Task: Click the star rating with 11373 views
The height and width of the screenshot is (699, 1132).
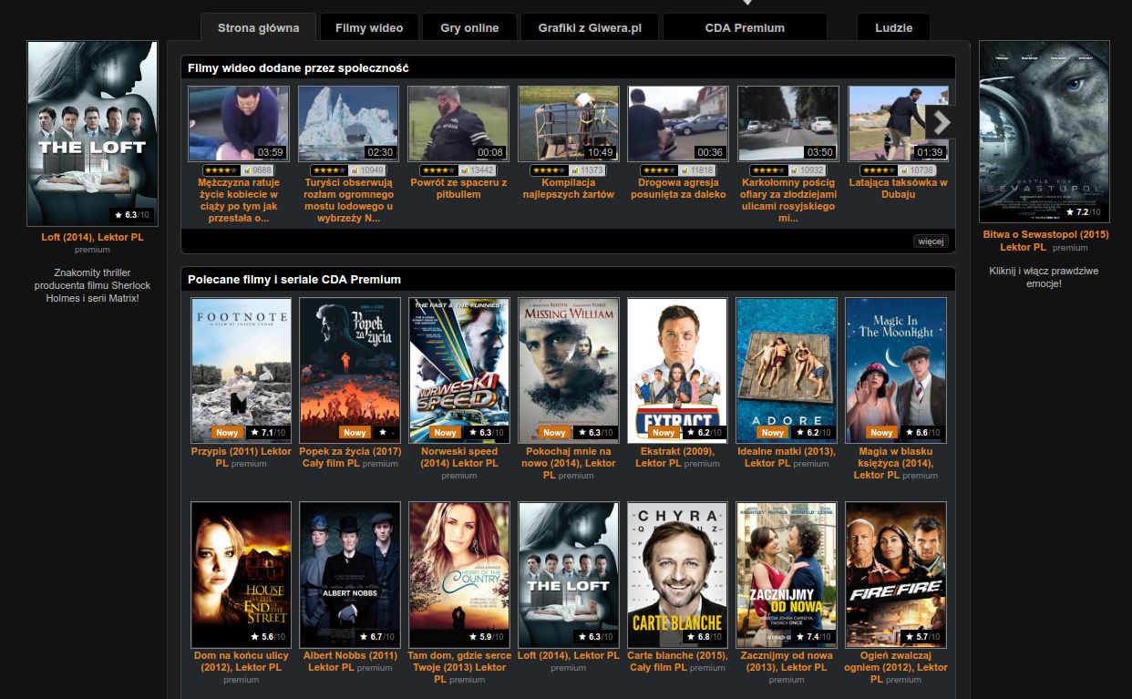Action: (x=569, y=170)
